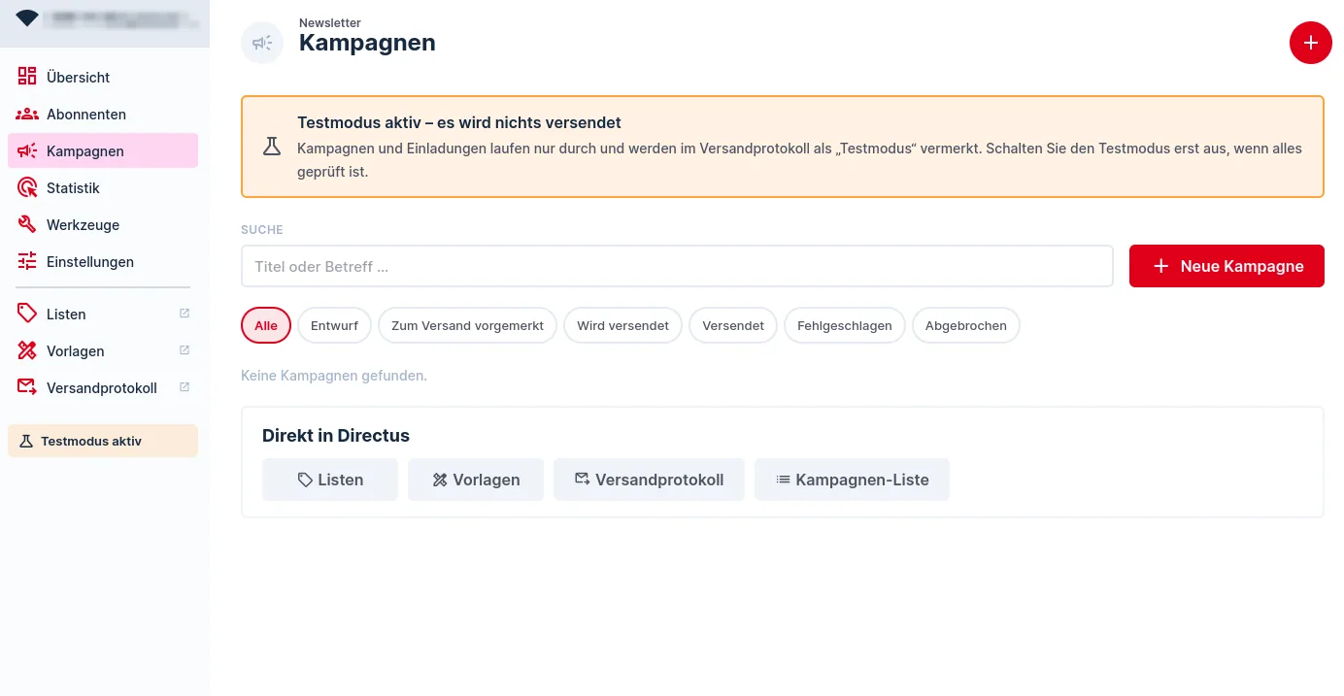Image resolution: width=1344 pixels, height=696 pixels.
Task: Filter by Fehlgeschlagen status
Action: pyautogui.click(x=845, y=325)
